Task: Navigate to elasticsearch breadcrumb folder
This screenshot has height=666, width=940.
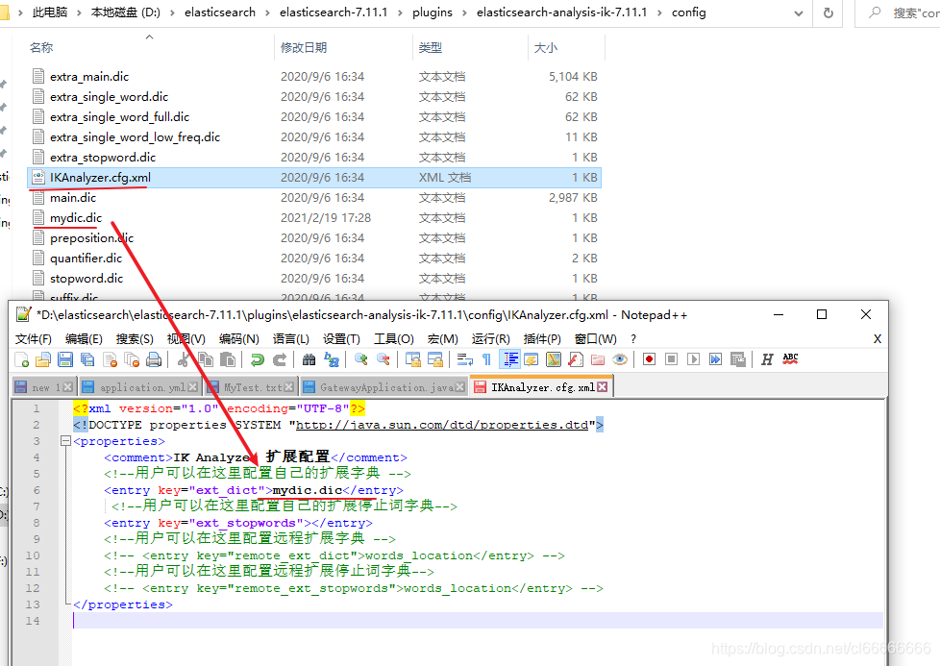Action: [219, 12]
